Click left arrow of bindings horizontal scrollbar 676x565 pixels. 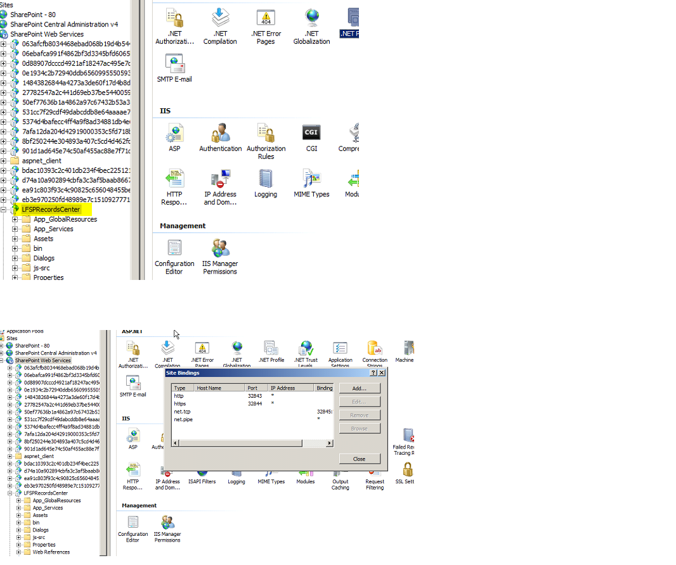click(175, 443)
